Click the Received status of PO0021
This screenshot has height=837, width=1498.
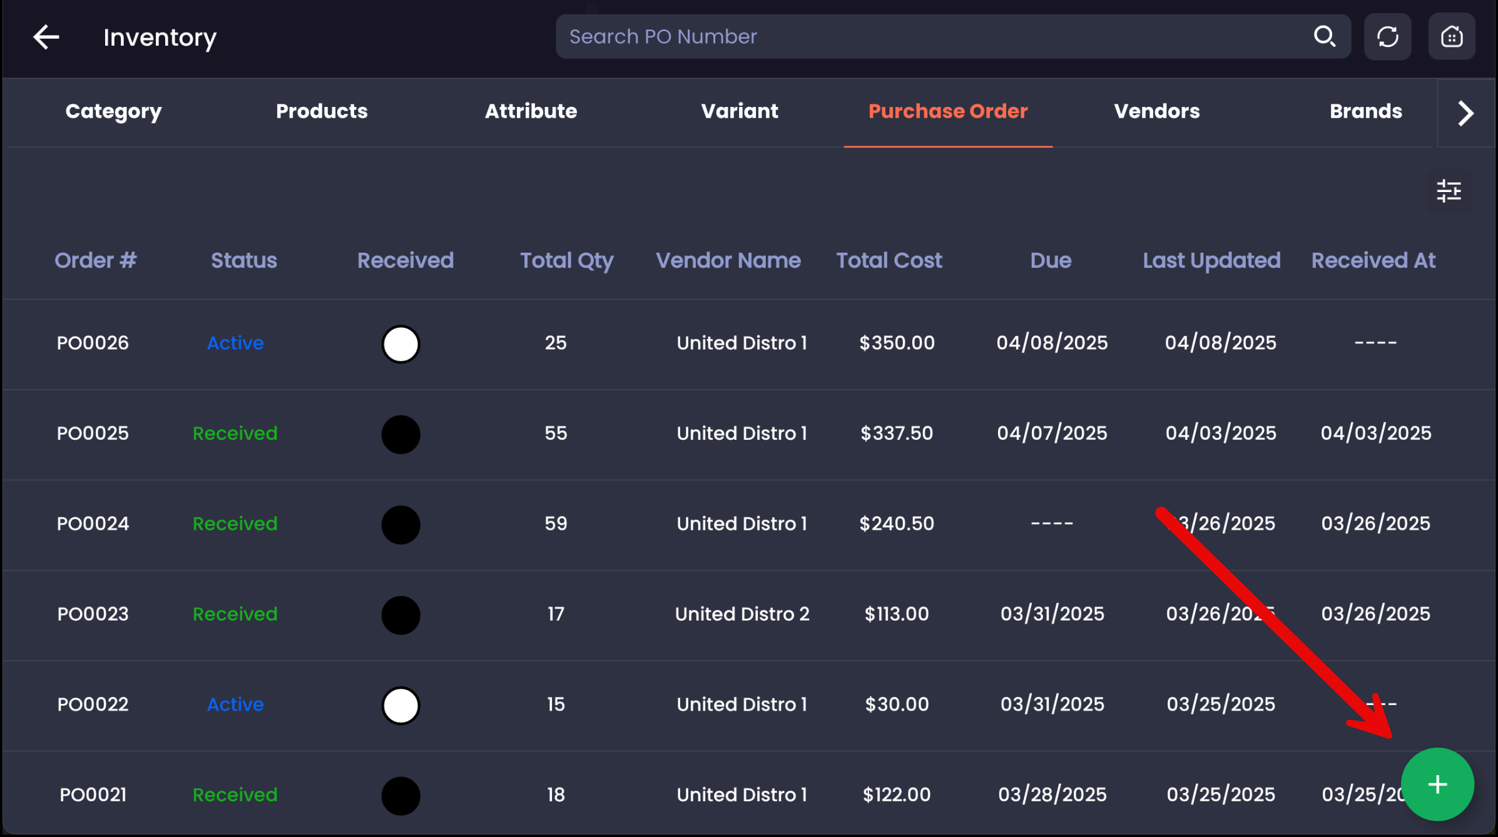(x=235, y=794)
